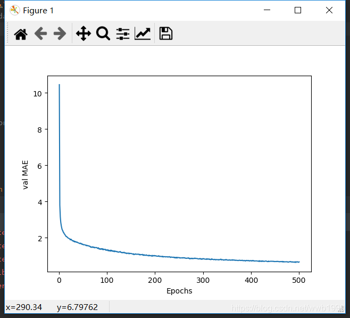Click the x=290.34 coordinate readout
350x318 pixels.
pyautogui.click(x=23, y=307)
